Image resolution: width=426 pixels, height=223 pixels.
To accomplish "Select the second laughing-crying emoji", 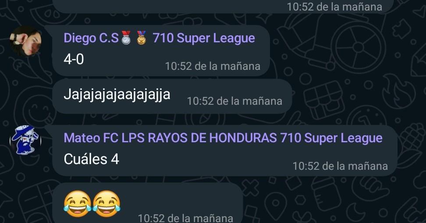I will coord(106,203).
